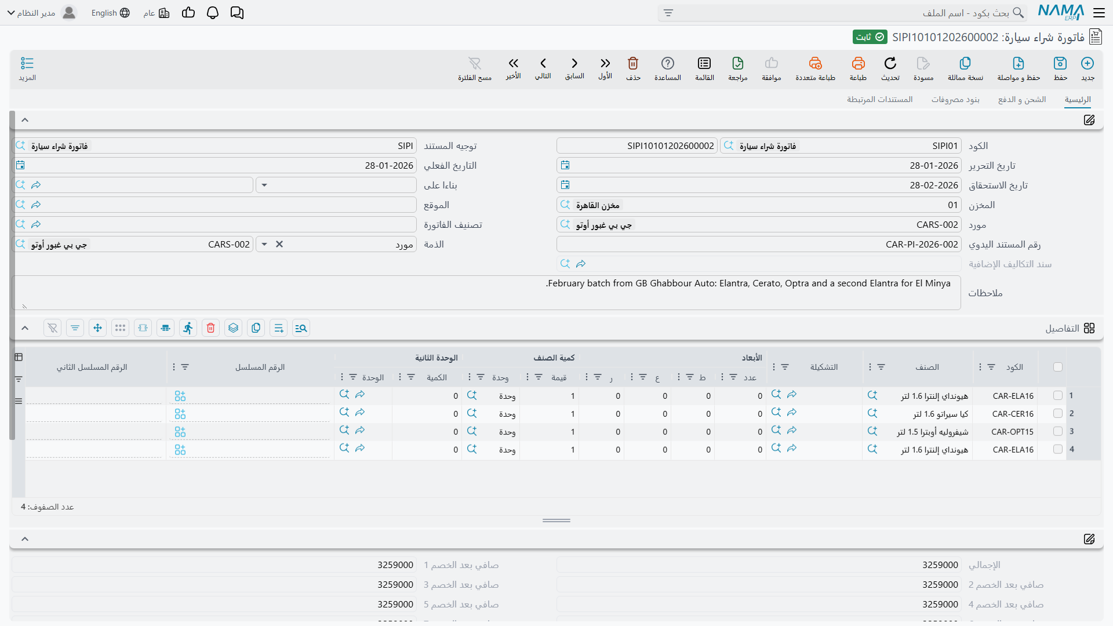Click the vertical scrollbar on left edge
The image size is (1113, 626).
pyautogui.click(x=12, y=275)
